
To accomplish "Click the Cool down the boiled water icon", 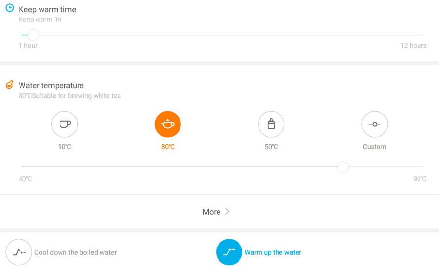I will point(19,252).
